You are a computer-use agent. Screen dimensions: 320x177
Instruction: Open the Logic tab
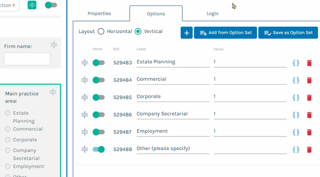tap(213, 14)
